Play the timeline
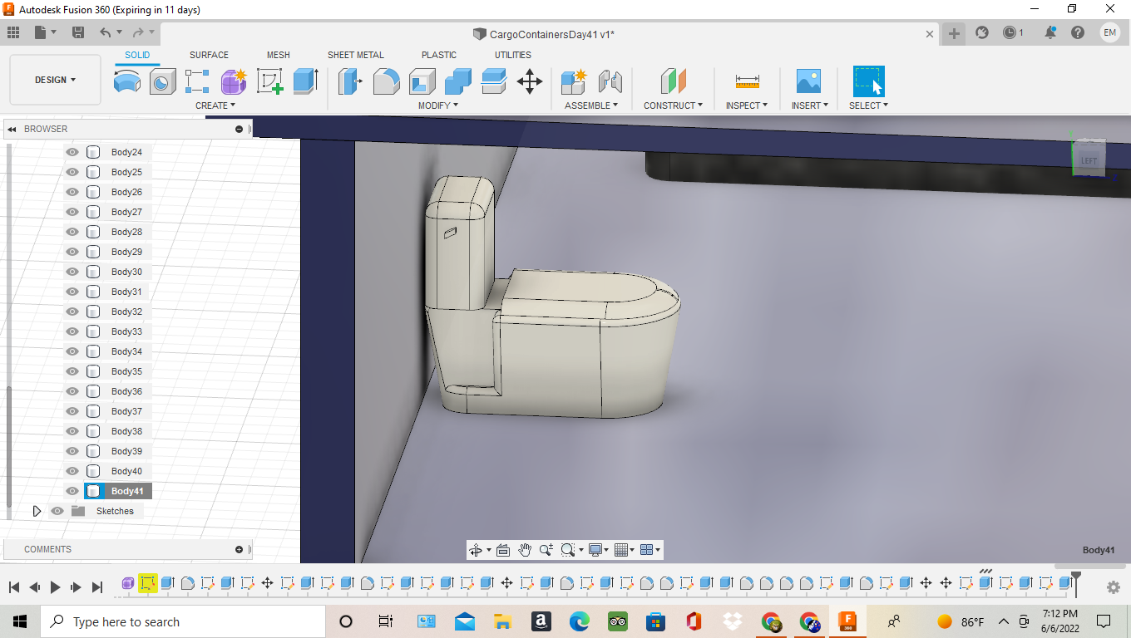Image resolution: width=1131 pixels, height=638 pixels. tap(56, 586)
